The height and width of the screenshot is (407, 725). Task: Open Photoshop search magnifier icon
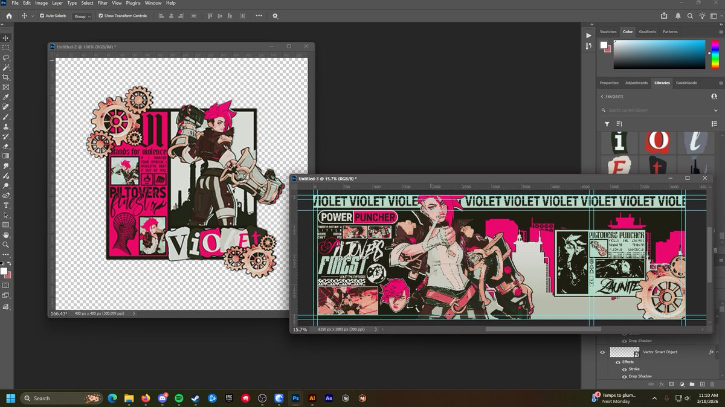click(x=689, y=16)
